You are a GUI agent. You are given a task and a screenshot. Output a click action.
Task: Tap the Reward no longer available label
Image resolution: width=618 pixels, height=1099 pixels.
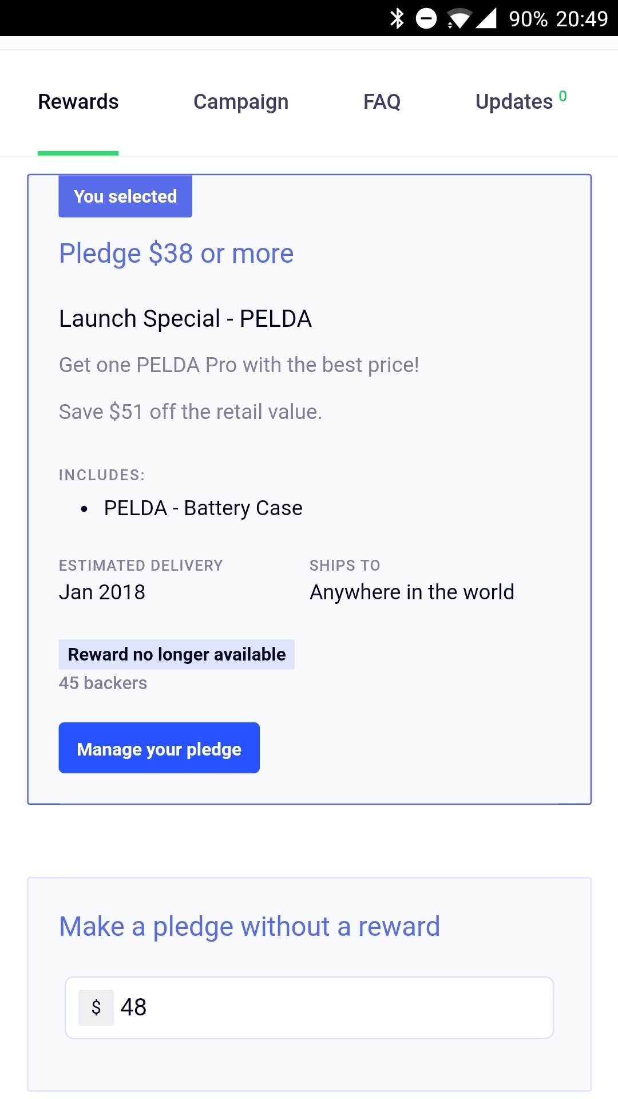(x=176, y=654)
